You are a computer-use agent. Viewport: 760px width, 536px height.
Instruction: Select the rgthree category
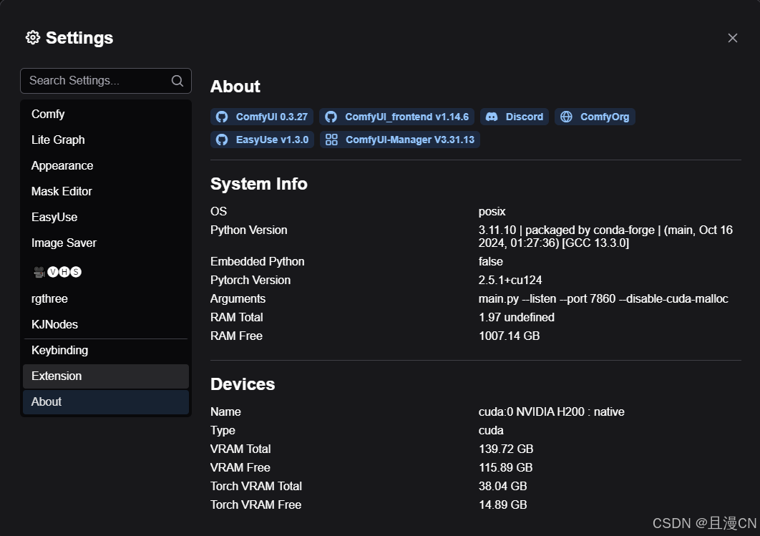106,298
